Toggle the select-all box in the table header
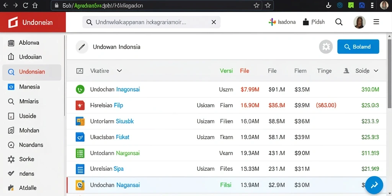Viewport: 392px width, 196px height. point(80,71)
